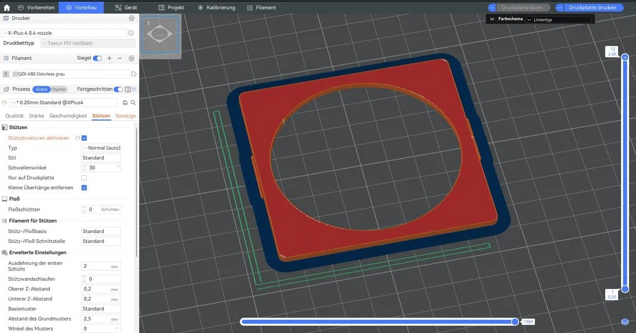Open dropdown arrow beside Druckplatte drucken
This screenshot has width=636, height=333.
(x=560, y=7)
